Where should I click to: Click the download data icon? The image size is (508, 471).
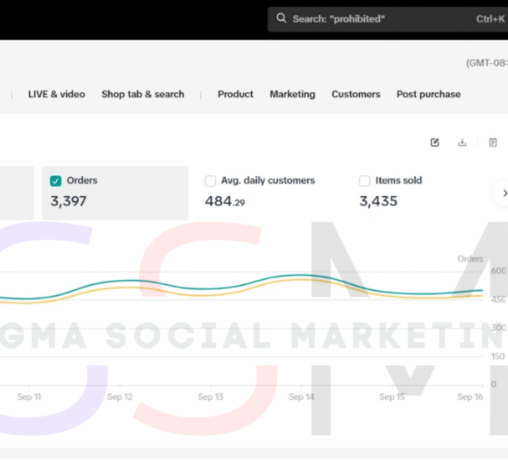click(462, 142)
